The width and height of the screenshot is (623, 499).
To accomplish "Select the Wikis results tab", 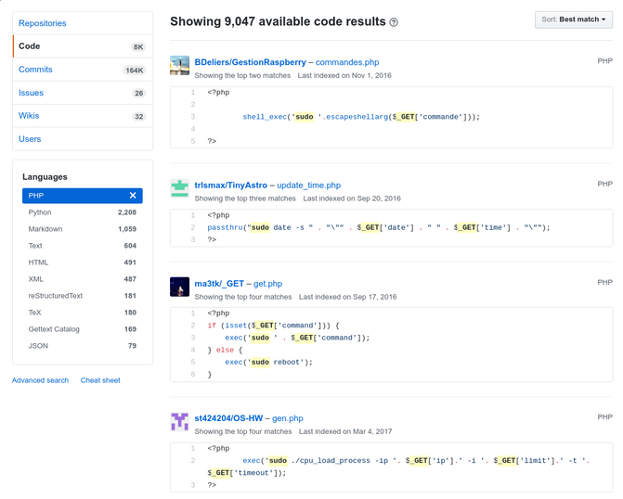I will point(29,116).
